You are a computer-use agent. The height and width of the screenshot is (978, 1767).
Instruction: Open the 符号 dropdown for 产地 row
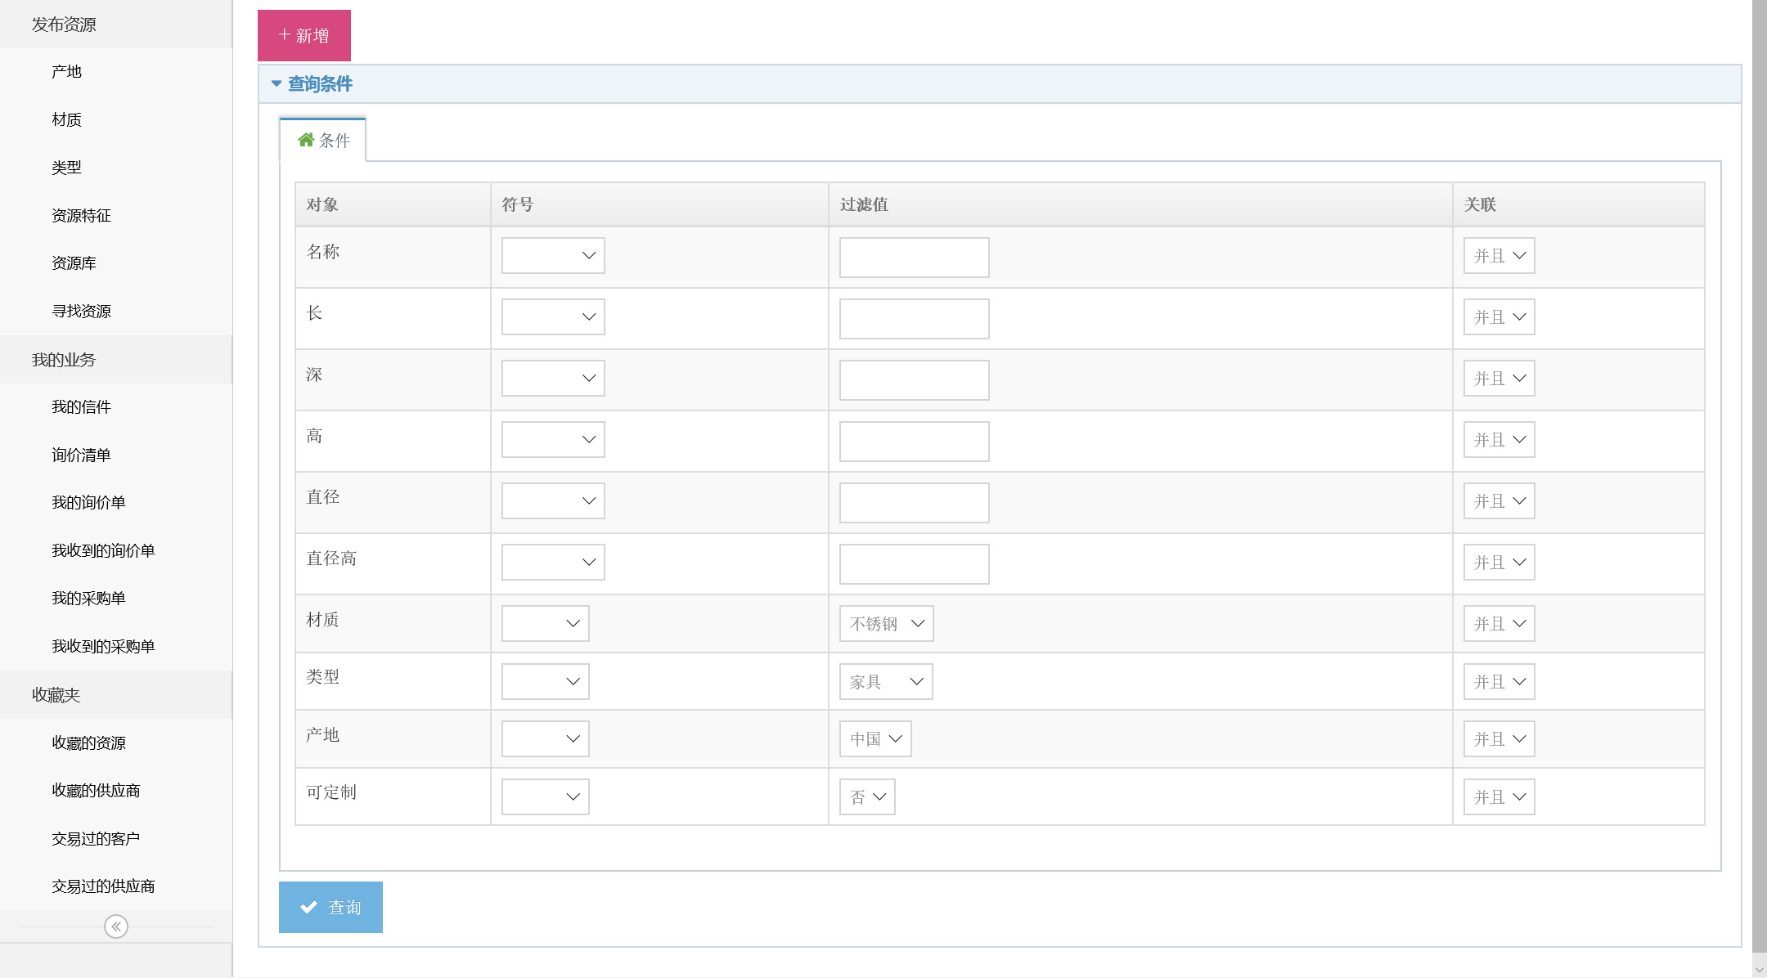546,738
